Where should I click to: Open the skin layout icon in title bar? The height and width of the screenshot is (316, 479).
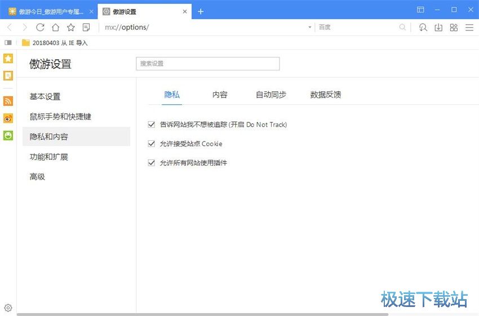pyautogui.click(x=420, y=10)
